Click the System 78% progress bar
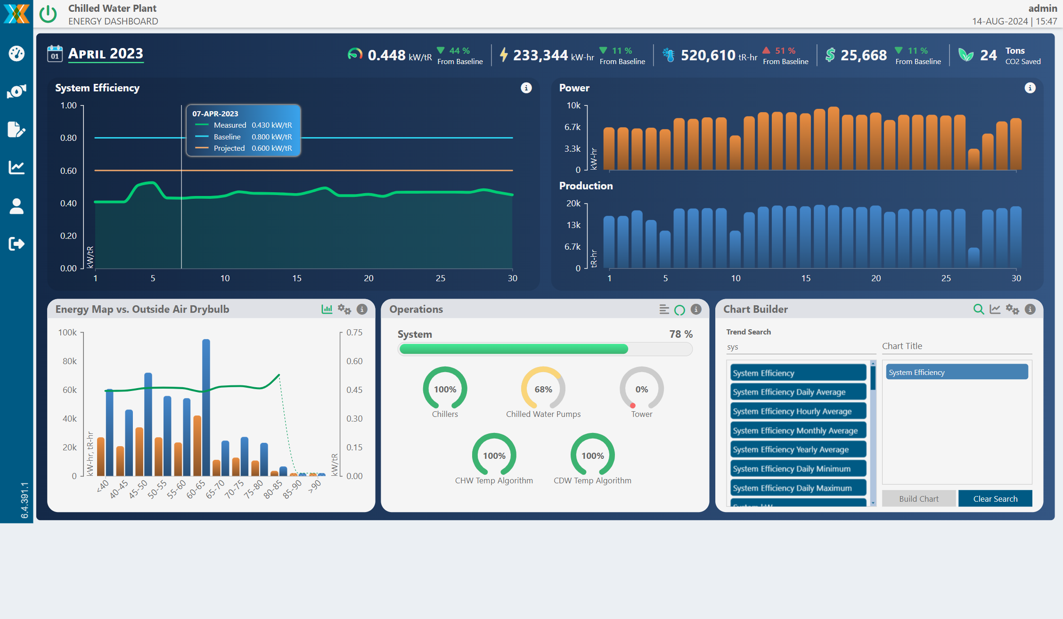This screenshot has height=619, width=1063. [x=545, y=349]
